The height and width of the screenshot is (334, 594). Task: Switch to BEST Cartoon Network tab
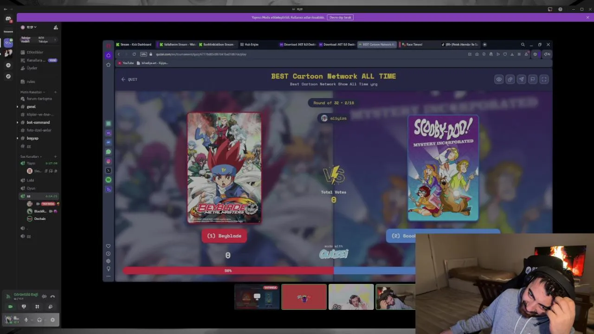[377, 45]
